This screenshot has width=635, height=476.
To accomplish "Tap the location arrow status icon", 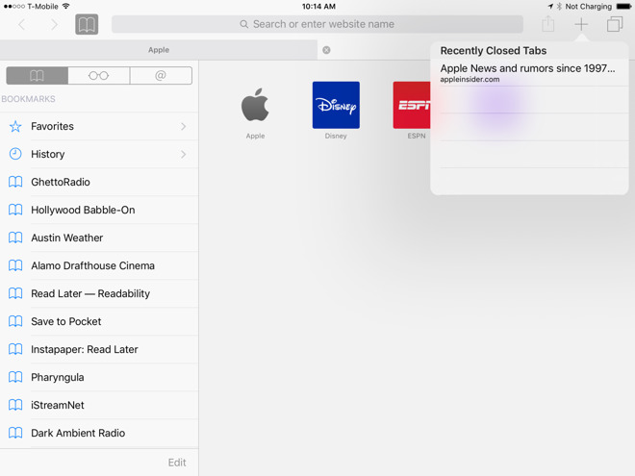I will tap(550, 7).
